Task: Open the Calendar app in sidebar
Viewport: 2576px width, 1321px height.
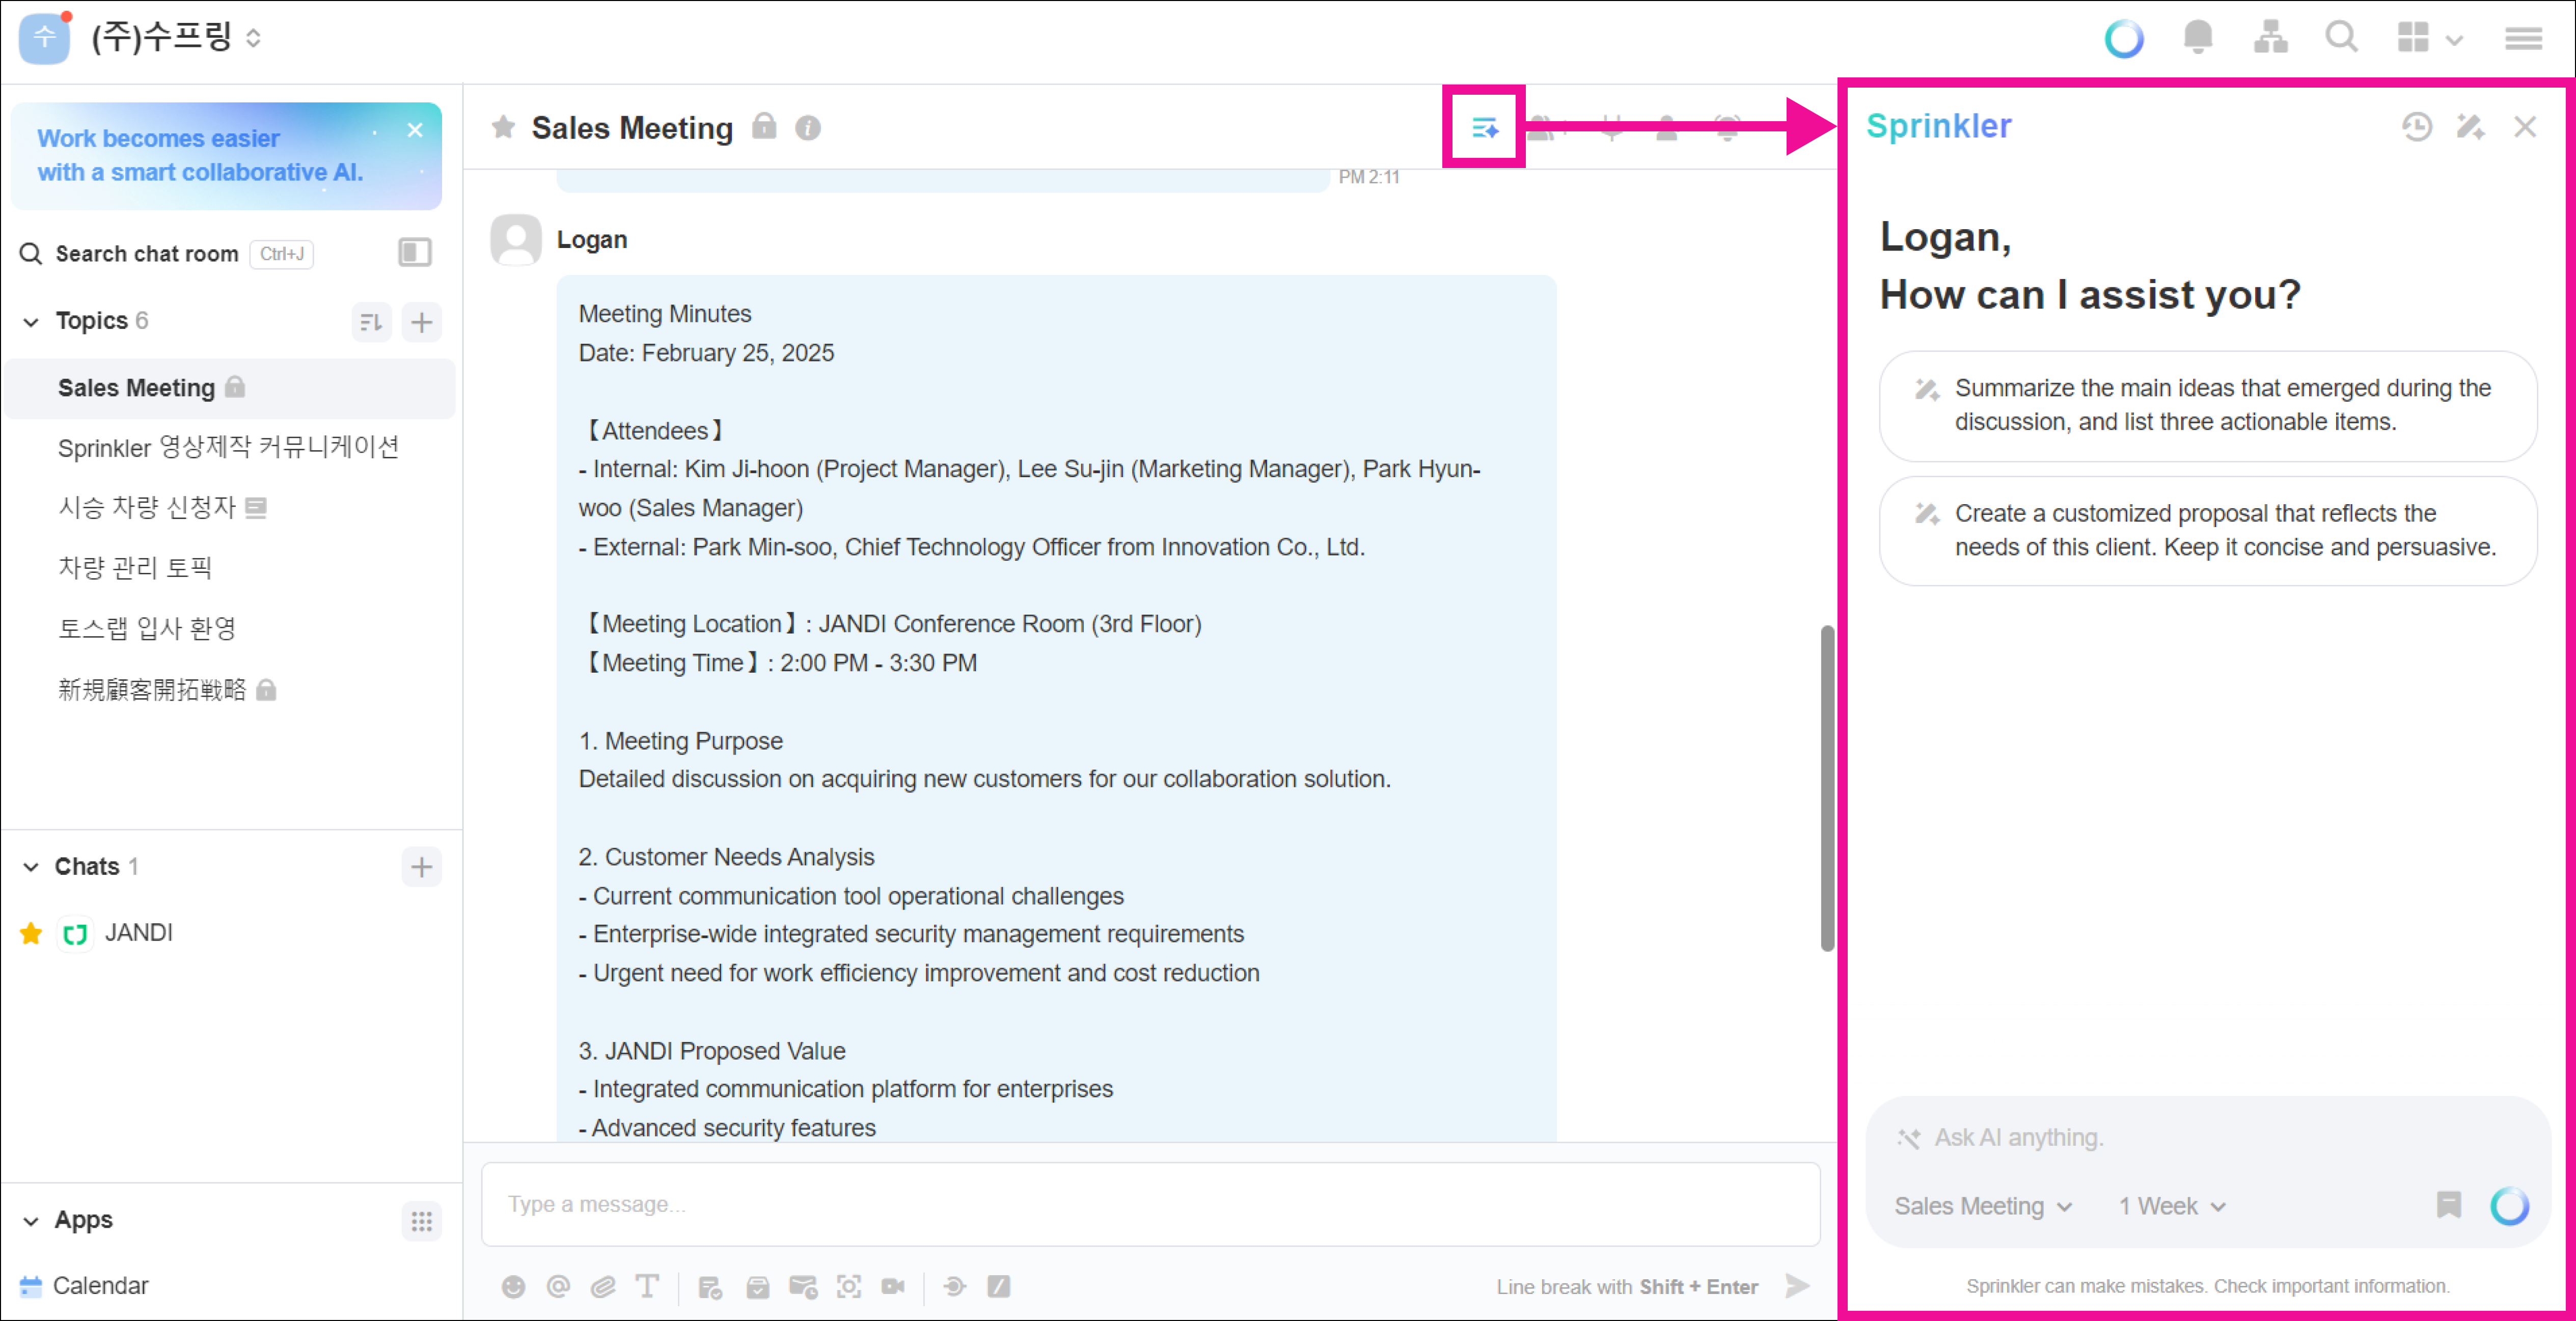Action: pyautogui.click(x=100, y=1285)
